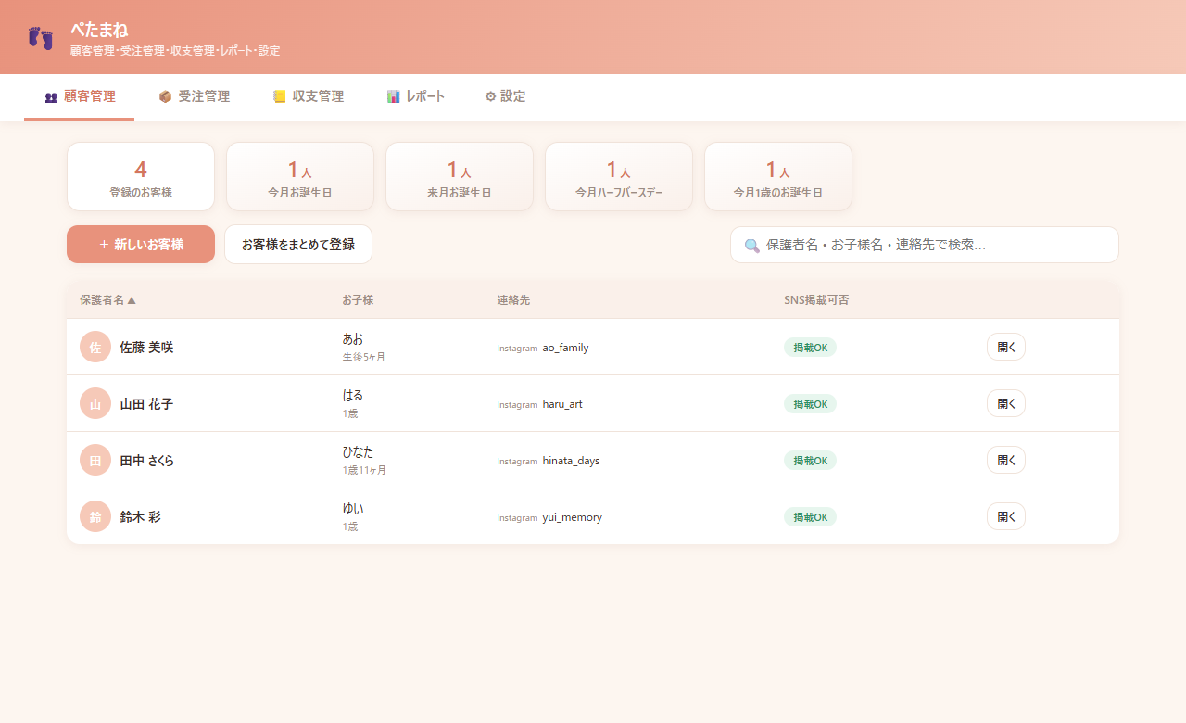Select the 登録のお客様 summary card

pyautogui.click(x=141, y=177)
